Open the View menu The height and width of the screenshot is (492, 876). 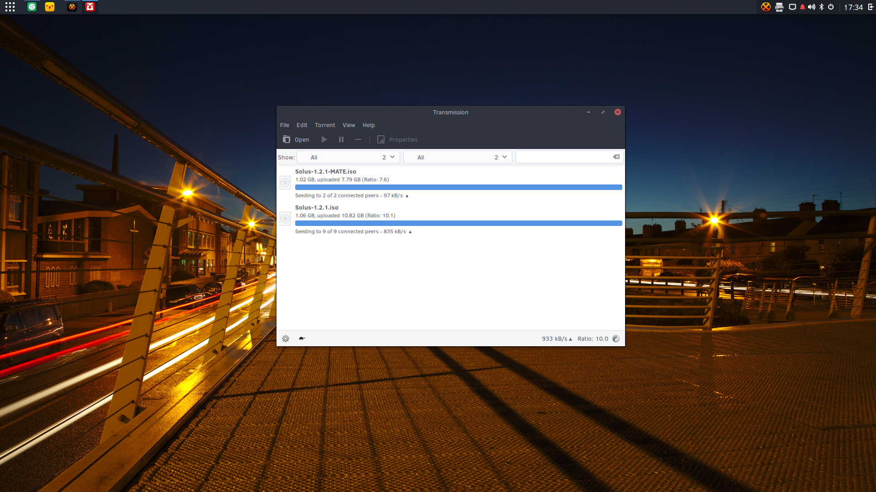click(349, 125)
